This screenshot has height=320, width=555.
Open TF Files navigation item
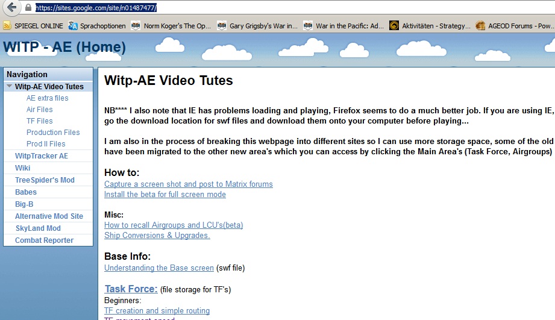click(39, 121)
